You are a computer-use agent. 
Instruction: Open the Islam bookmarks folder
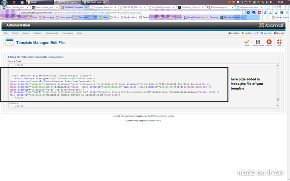click(x=103, y=17)
